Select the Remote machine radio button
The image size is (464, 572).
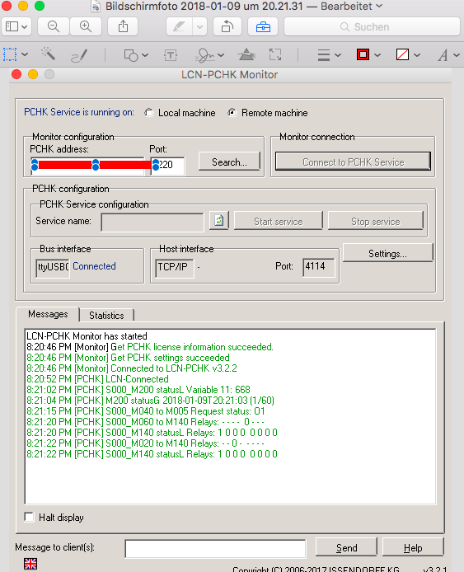pos(232,113)
